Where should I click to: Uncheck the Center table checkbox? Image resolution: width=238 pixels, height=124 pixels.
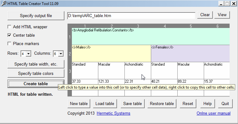tap(9, 35)
